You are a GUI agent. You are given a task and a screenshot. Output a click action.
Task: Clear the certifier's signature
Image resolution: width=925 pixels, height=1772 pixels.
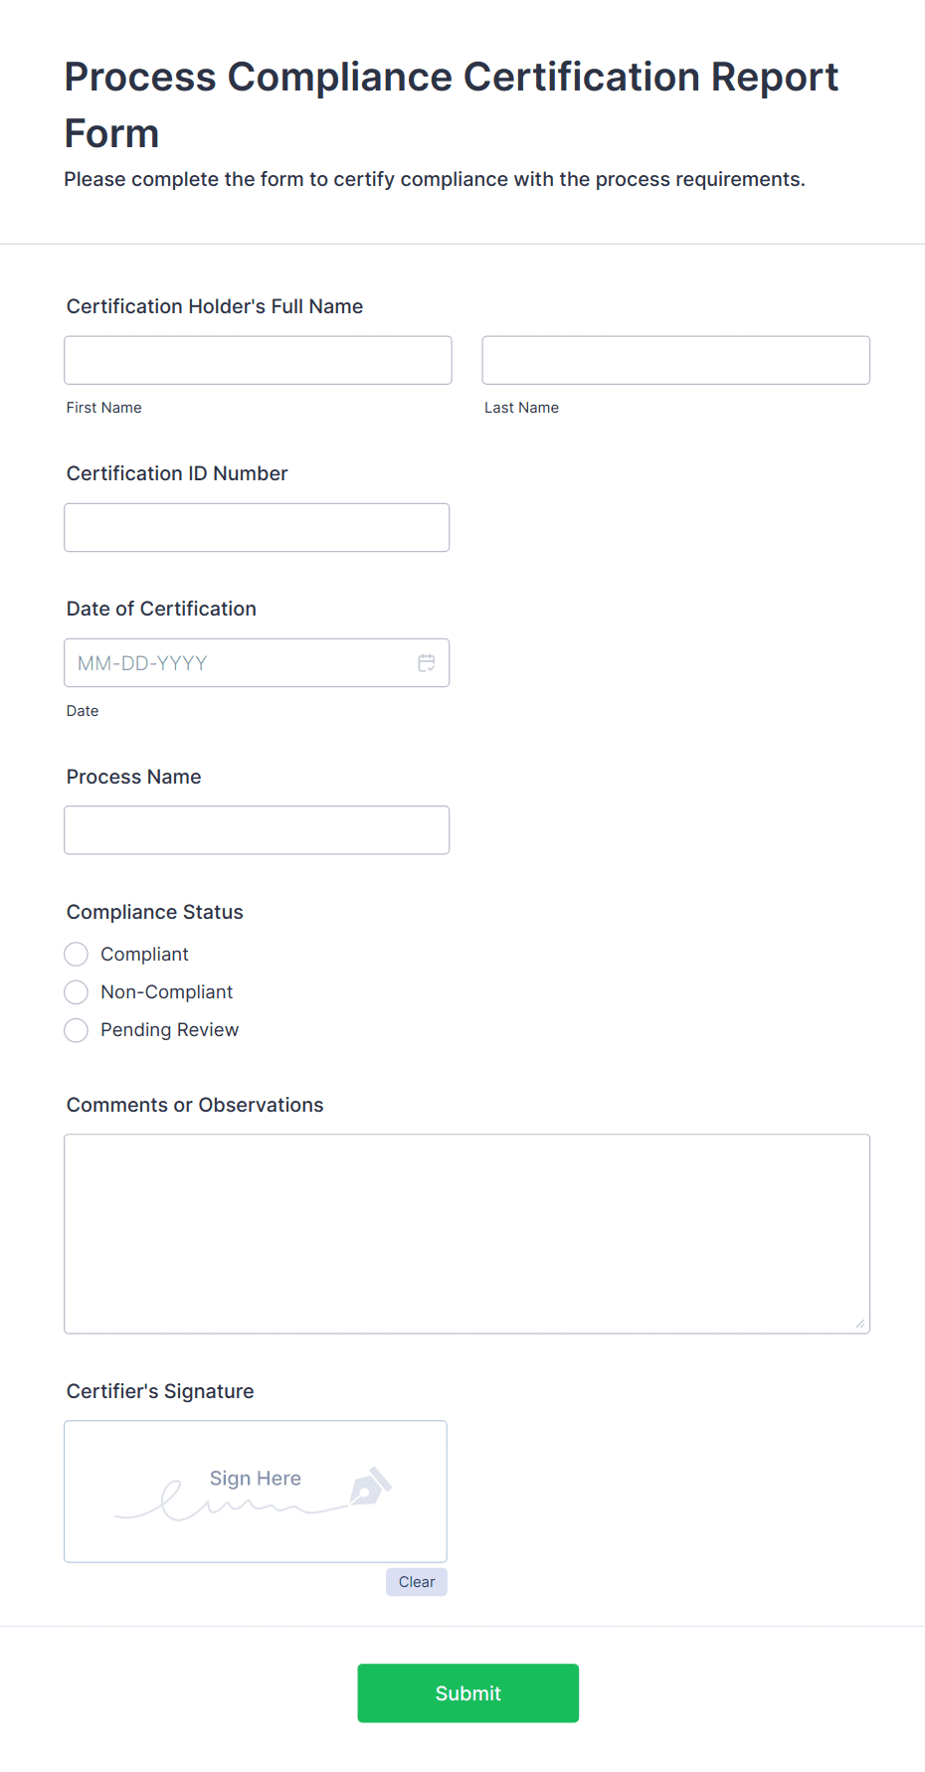tap(416, 1581)
